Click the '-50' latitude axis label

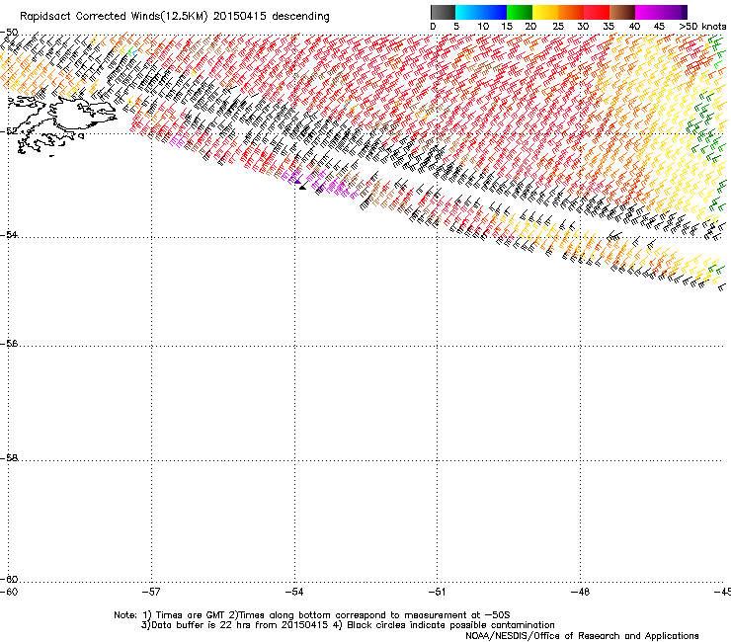click(x=9, y=33)
